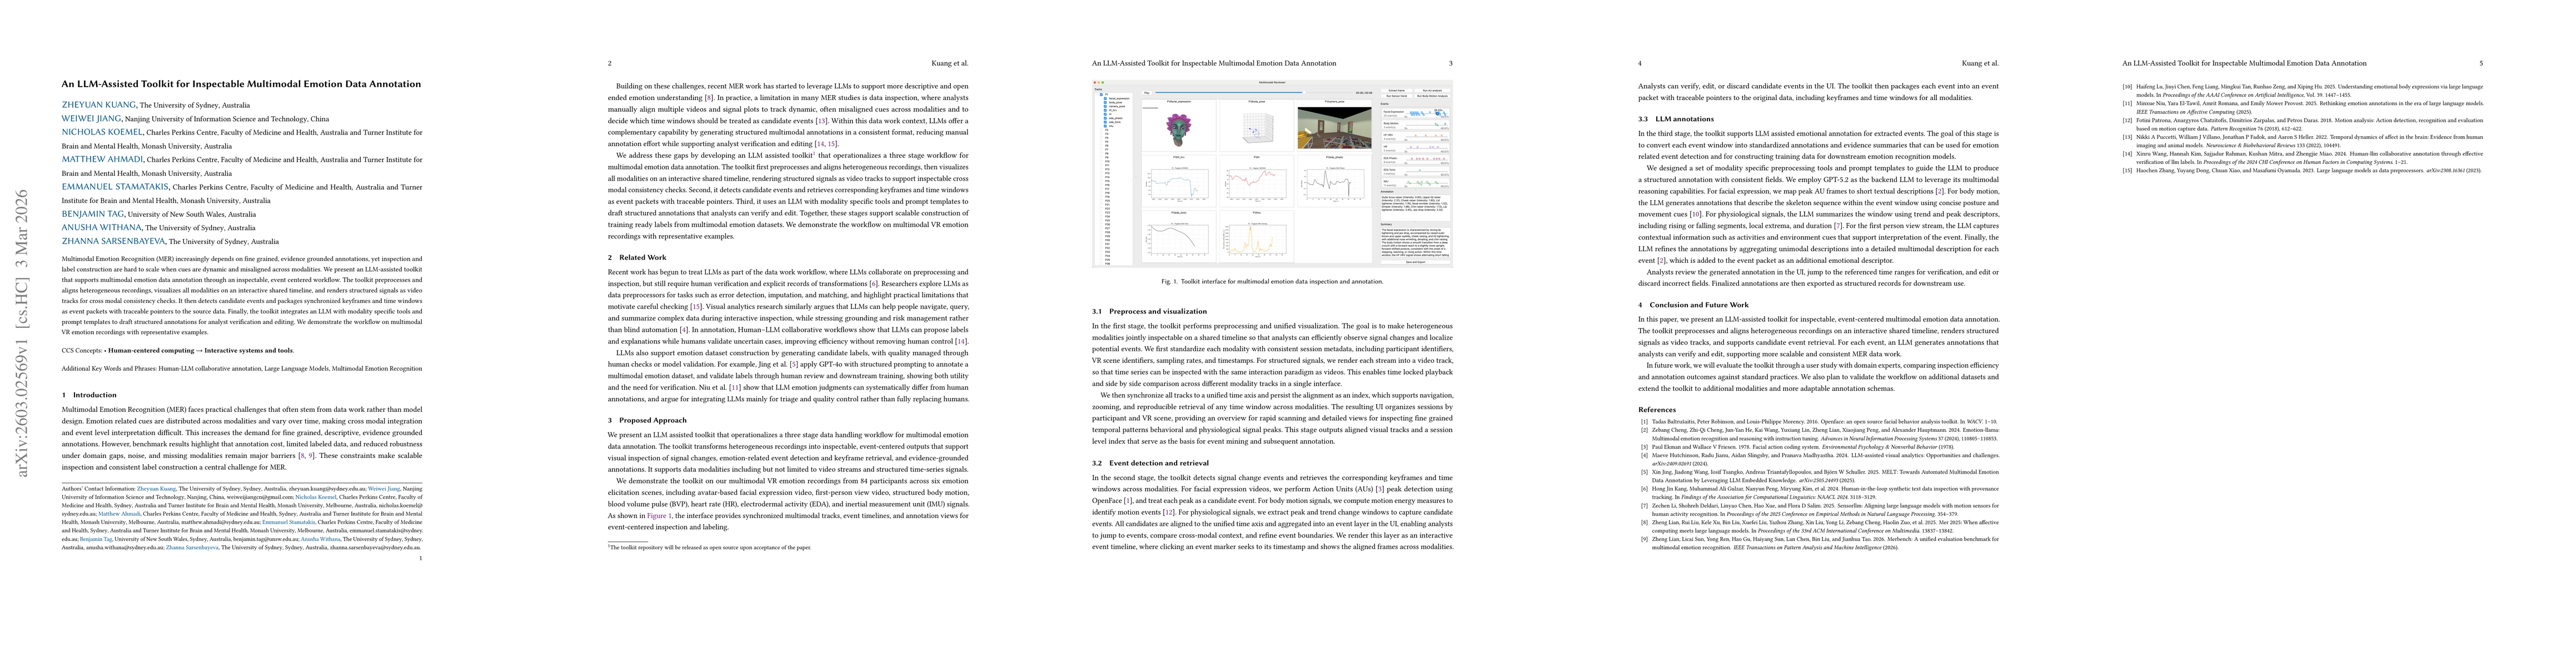Toggle the P1 participant checkbox in Tracks
This screenshot has height=667, width=2576.
click(1101, 95)
